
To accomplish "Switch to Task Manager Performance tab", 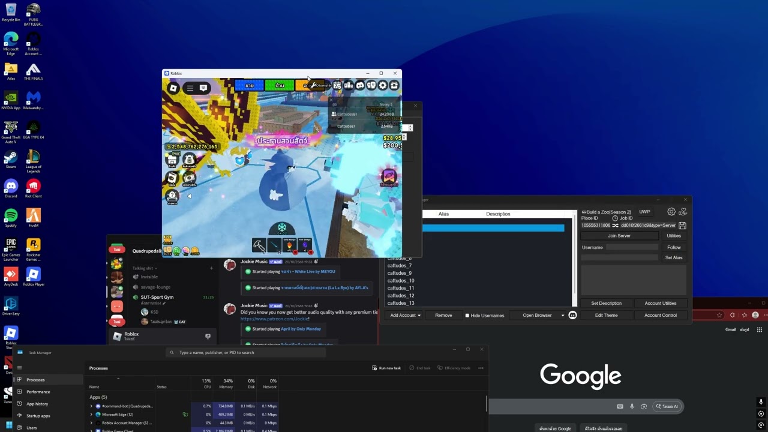I will click(49, 392).
